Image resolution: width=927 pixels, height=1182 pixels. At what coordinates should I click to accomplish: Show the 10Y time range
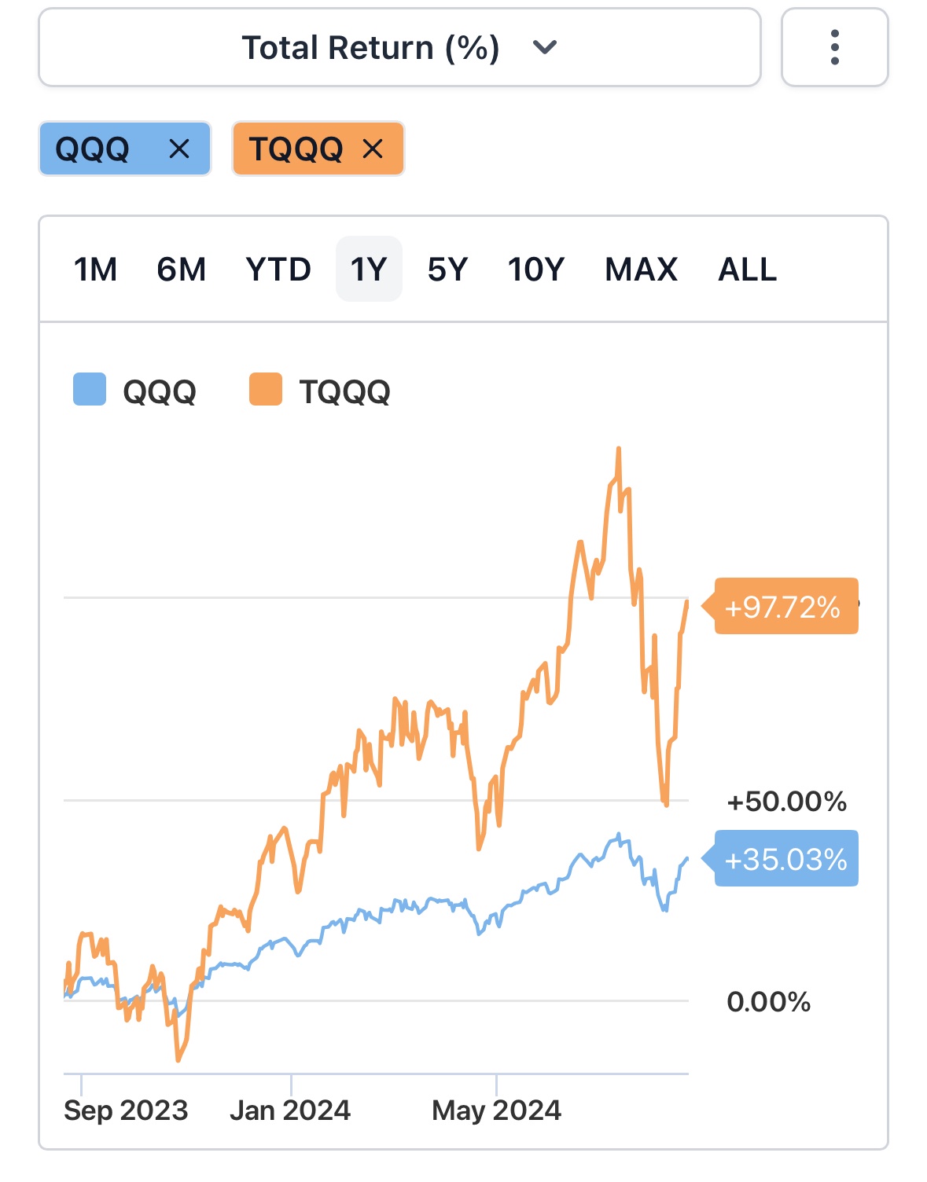(x=536, y=270)
